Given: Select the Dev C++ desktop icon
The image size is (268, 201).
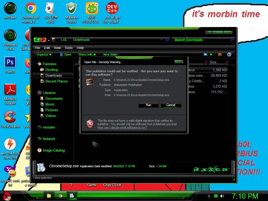Looking at the screenshot, I should click(112, 13).
